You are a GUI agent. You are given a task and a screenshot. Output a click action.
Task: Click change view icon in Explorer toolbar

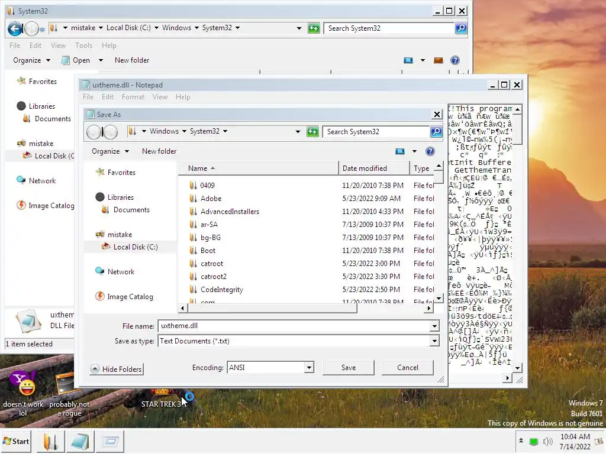tap(408, 60)
